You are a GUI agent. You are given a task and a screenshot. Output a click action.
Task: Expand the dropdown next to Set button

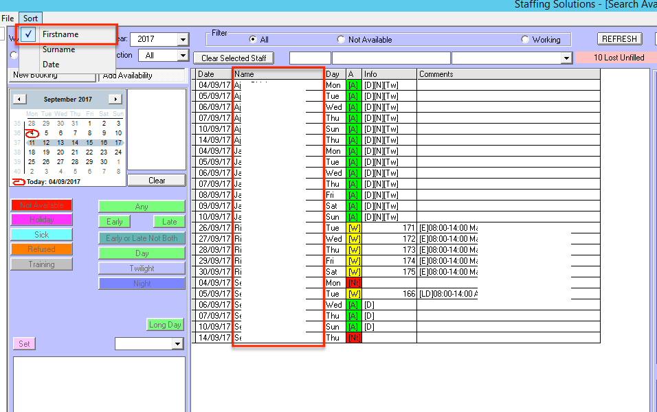(177, 343)
